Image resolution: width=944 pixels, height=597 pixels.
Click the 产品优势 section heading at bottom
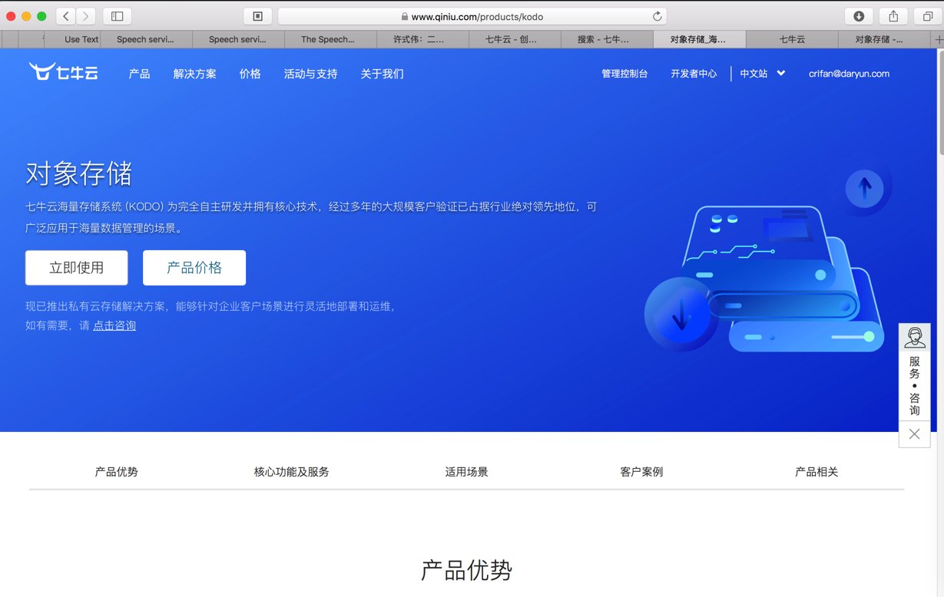coord(466,570)
